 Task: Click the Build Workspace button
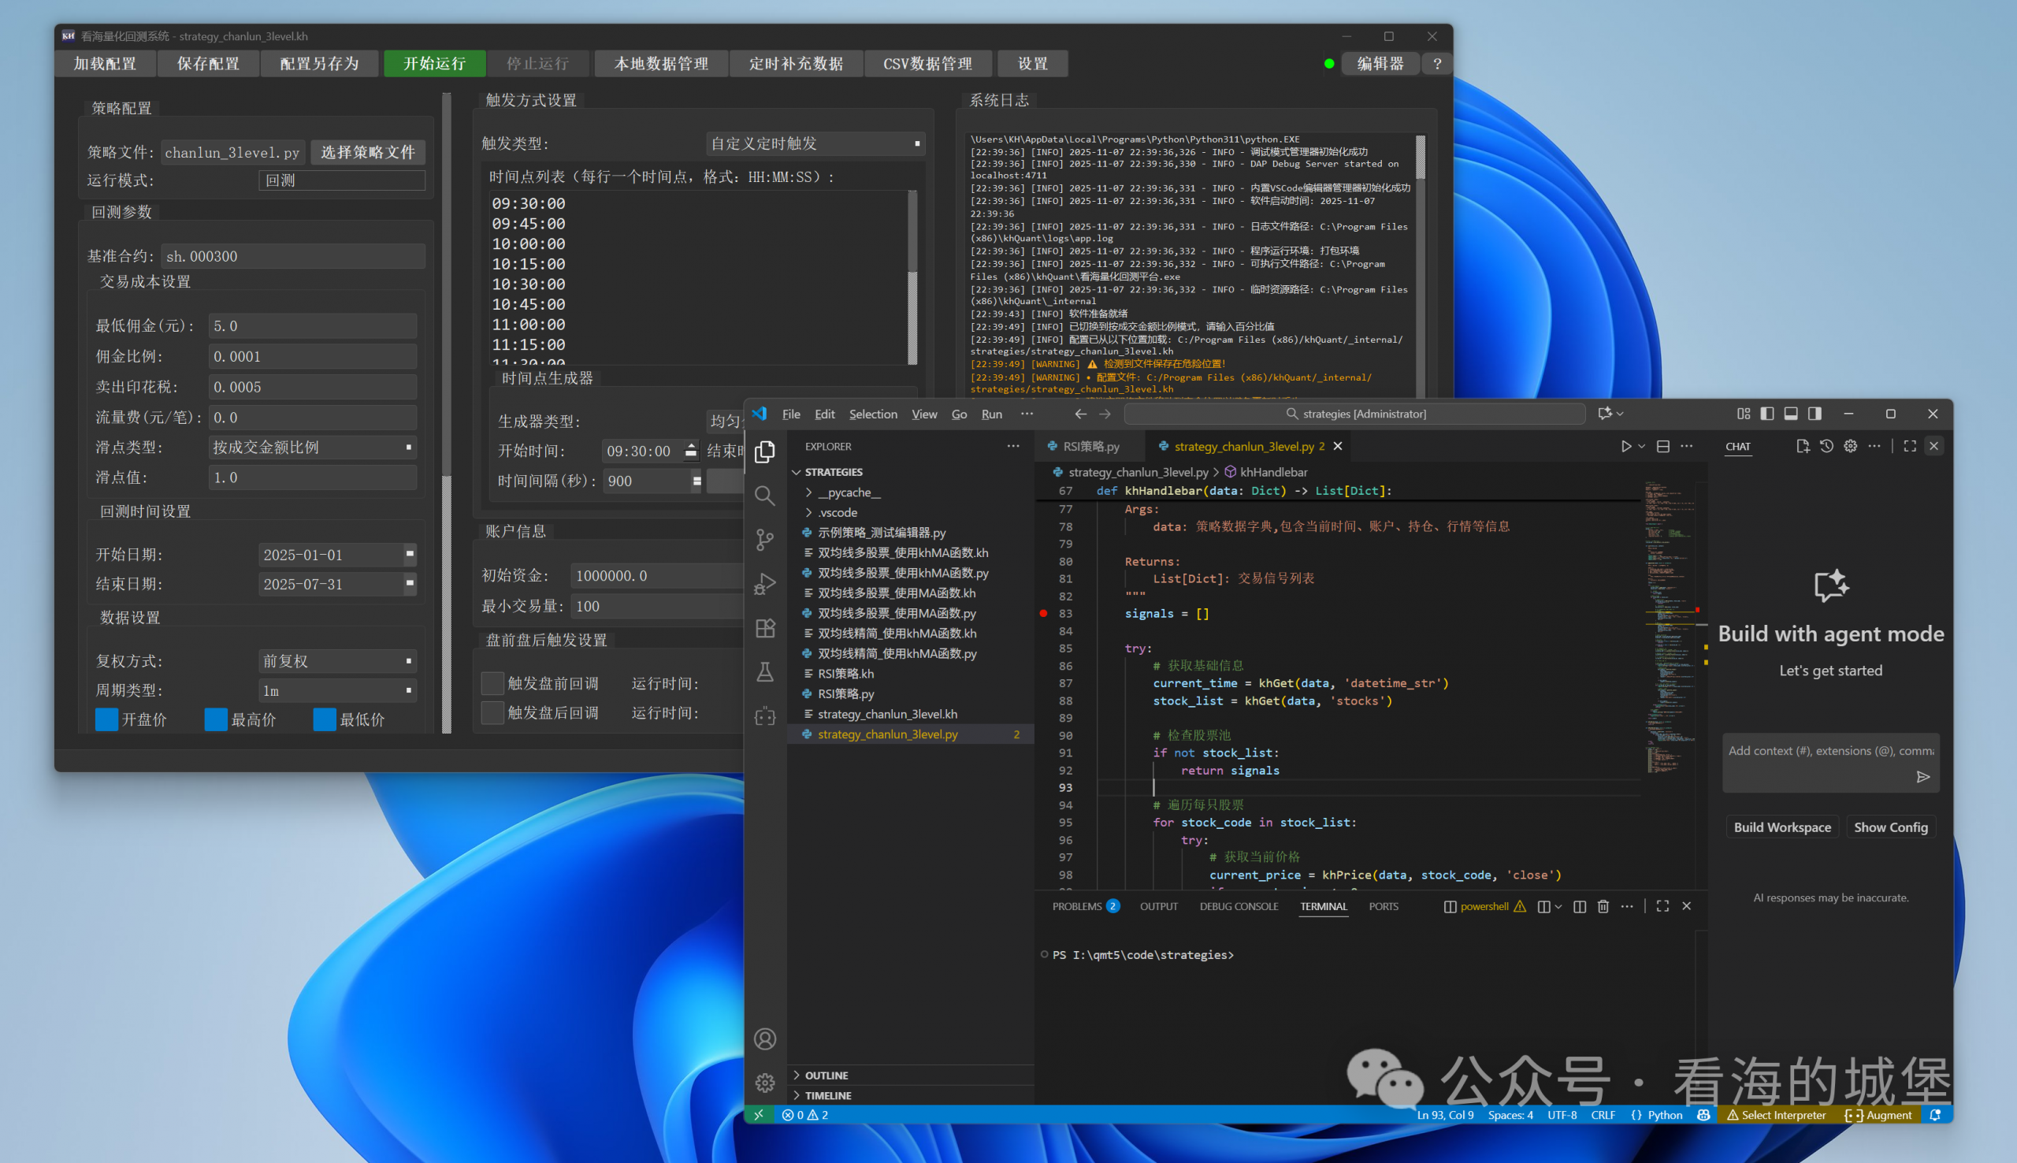point(1781,827)
